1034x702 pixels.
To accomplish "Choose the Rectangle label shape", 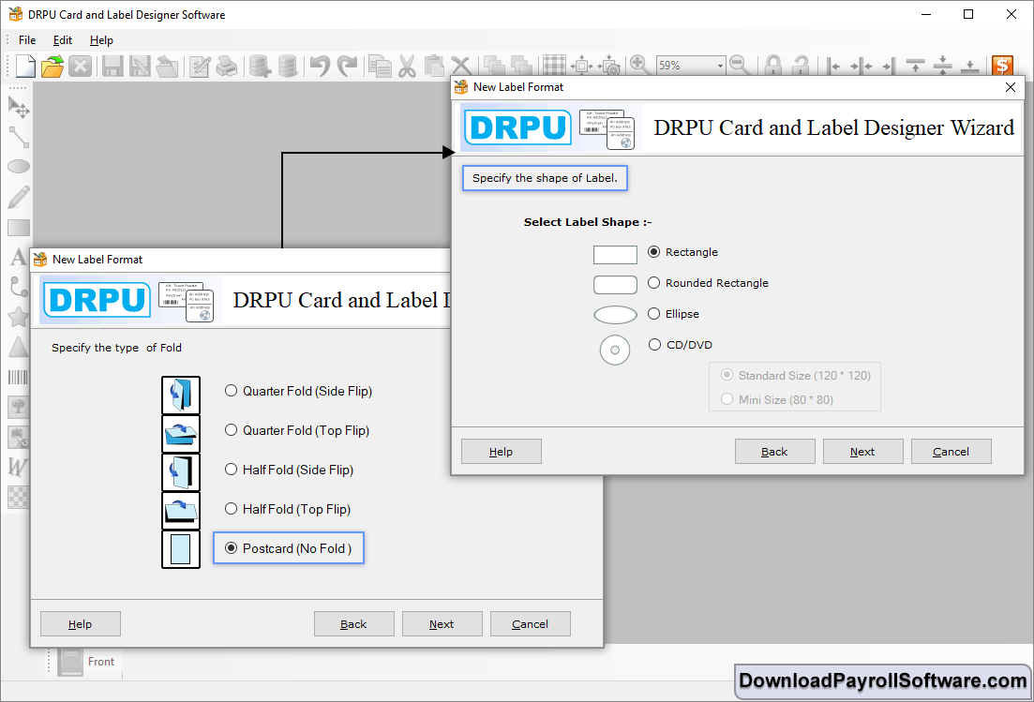I will pyautogui.click(x=683, y=252).
